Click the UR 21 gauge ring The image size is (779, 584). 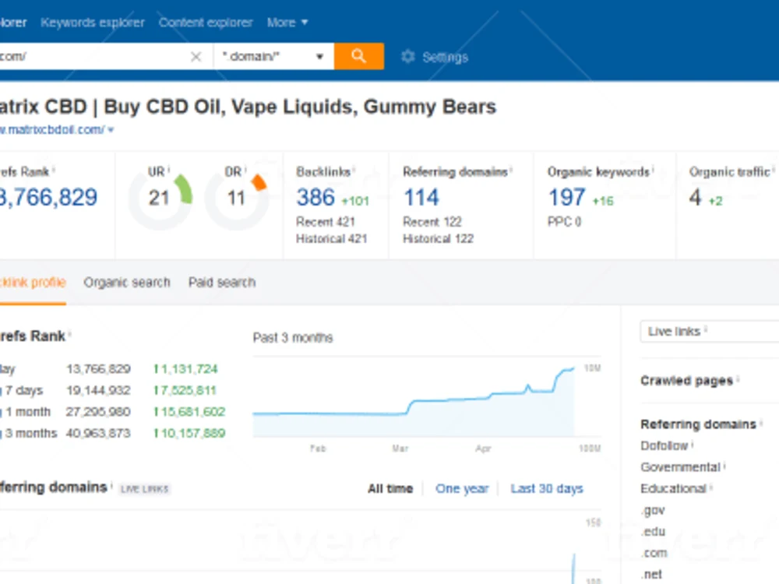pos(160,199)
